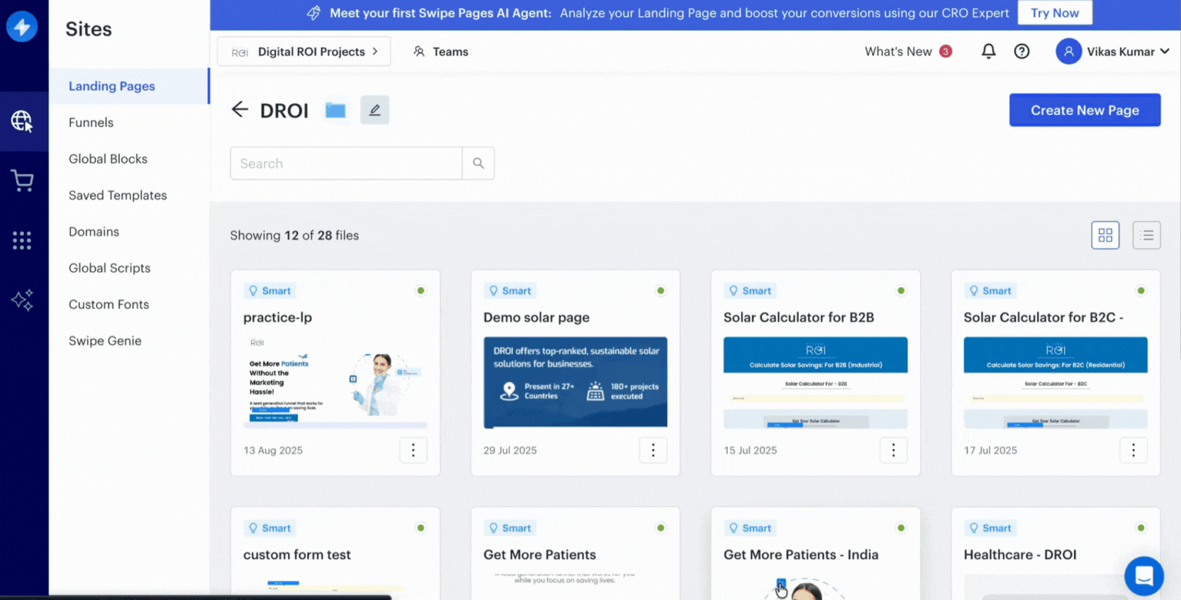The image size is (1181, 600).
Task: Go back using the arrow beside DROI
Action: [x=240, y=110]
